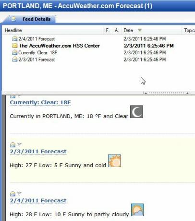Open the Currently: Clear: 18F link
This screenshot has width=195, height=221.
tap(40, 102)
